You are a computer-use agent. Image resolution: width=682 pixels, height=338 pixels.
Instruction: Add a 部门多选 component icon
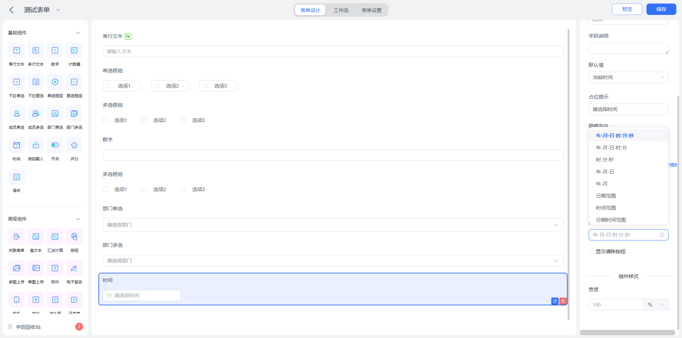coord(74,113)
